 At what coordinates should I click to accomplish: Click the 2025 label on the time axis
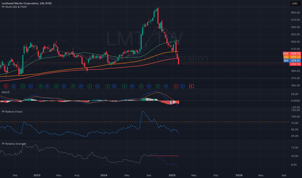click(172, 175)
